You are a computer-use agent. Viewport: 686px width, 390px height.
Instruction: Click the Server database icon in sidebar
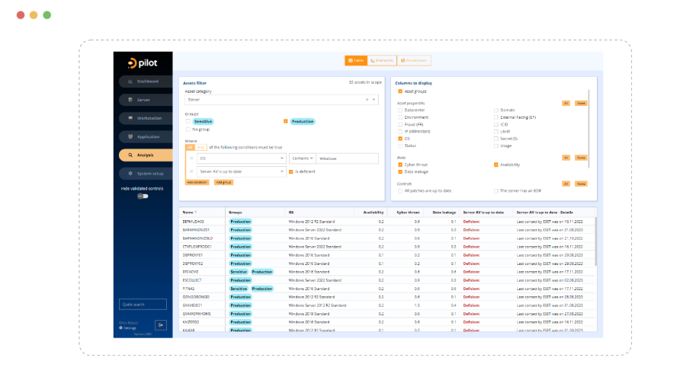click(x=130, y=100)
